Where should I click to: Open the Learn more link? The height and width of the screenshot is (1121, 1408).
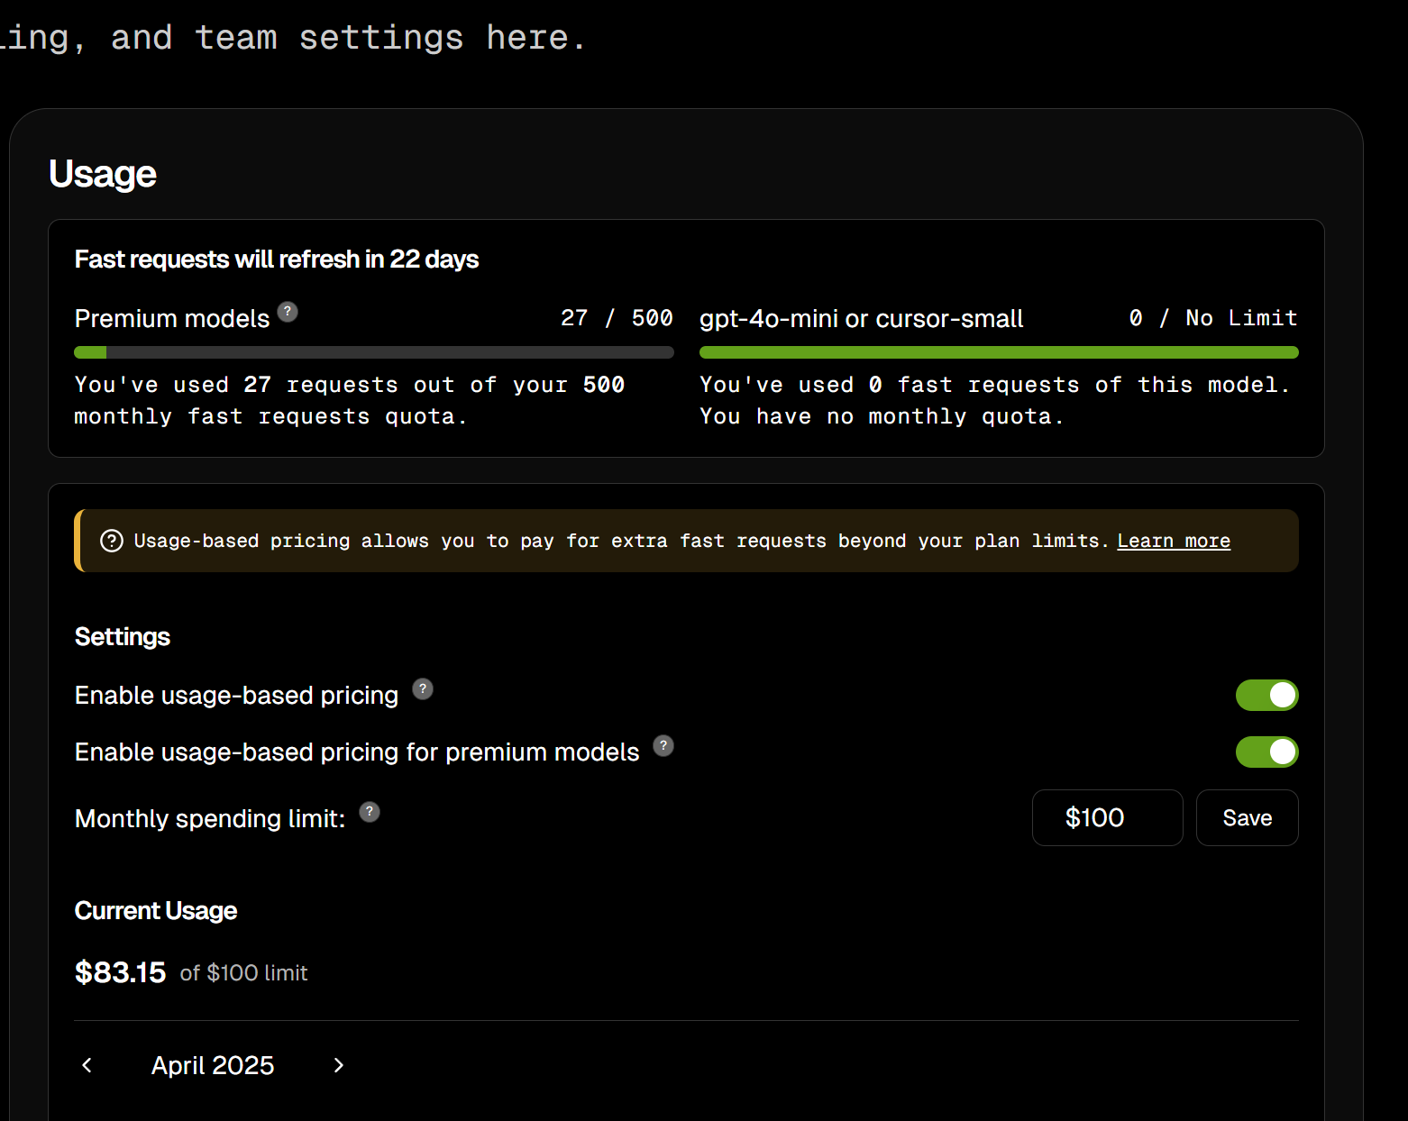pos(1173,541)
